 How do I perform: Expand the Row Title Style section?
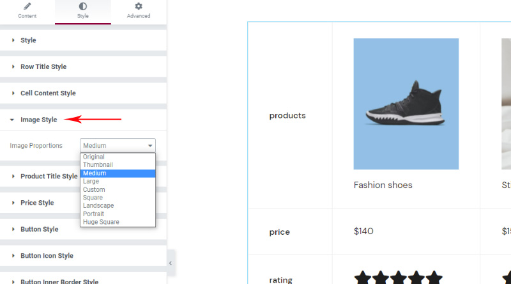[43, 67]
